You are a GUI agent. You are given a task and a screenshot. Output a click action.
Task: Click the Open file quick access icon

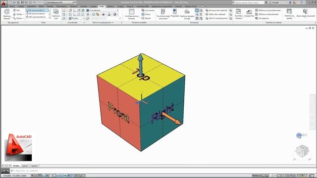(14, 2)
